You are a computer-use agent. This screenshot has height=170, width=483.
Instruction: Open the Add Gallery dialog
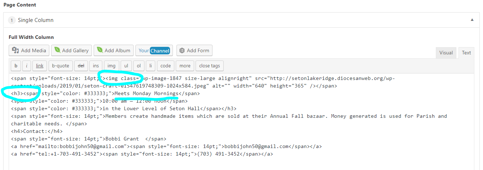71,50
